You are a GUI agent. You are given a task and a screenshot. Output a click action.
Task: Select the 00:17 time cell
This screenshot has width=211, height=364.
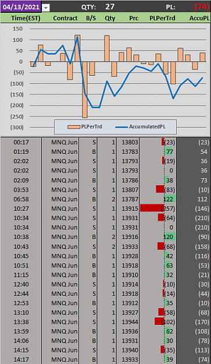[x=21, y=142]
